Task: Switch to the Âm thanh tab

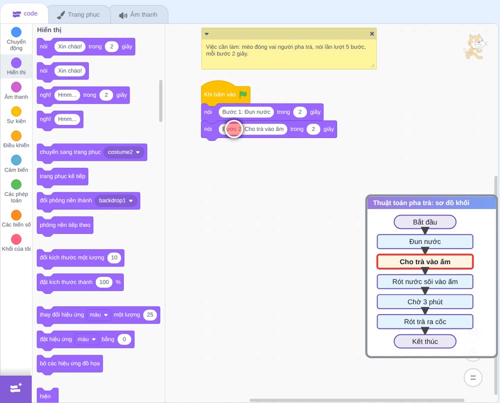Action: 138,14
